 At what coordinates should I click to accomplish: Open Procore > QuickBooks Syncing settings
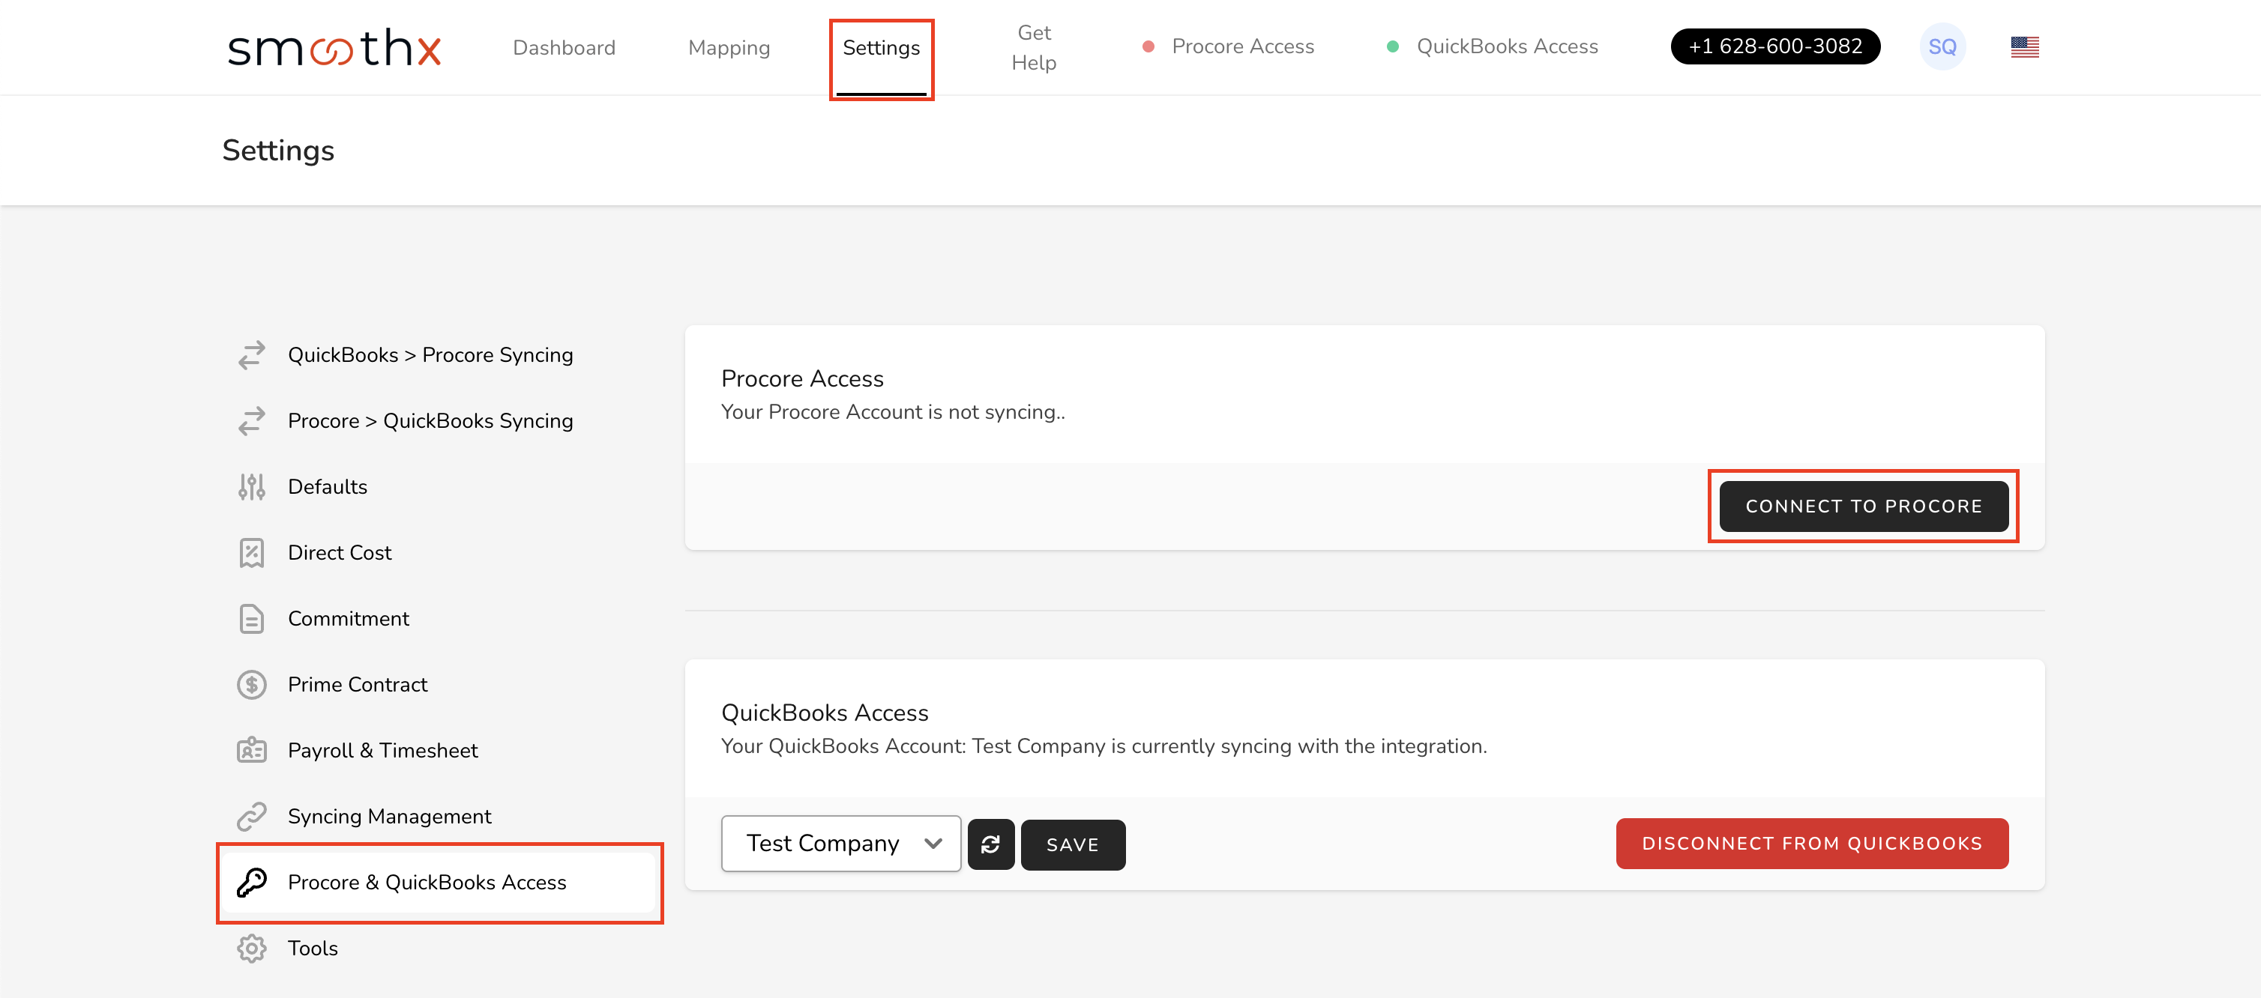[x=440, y=421]
